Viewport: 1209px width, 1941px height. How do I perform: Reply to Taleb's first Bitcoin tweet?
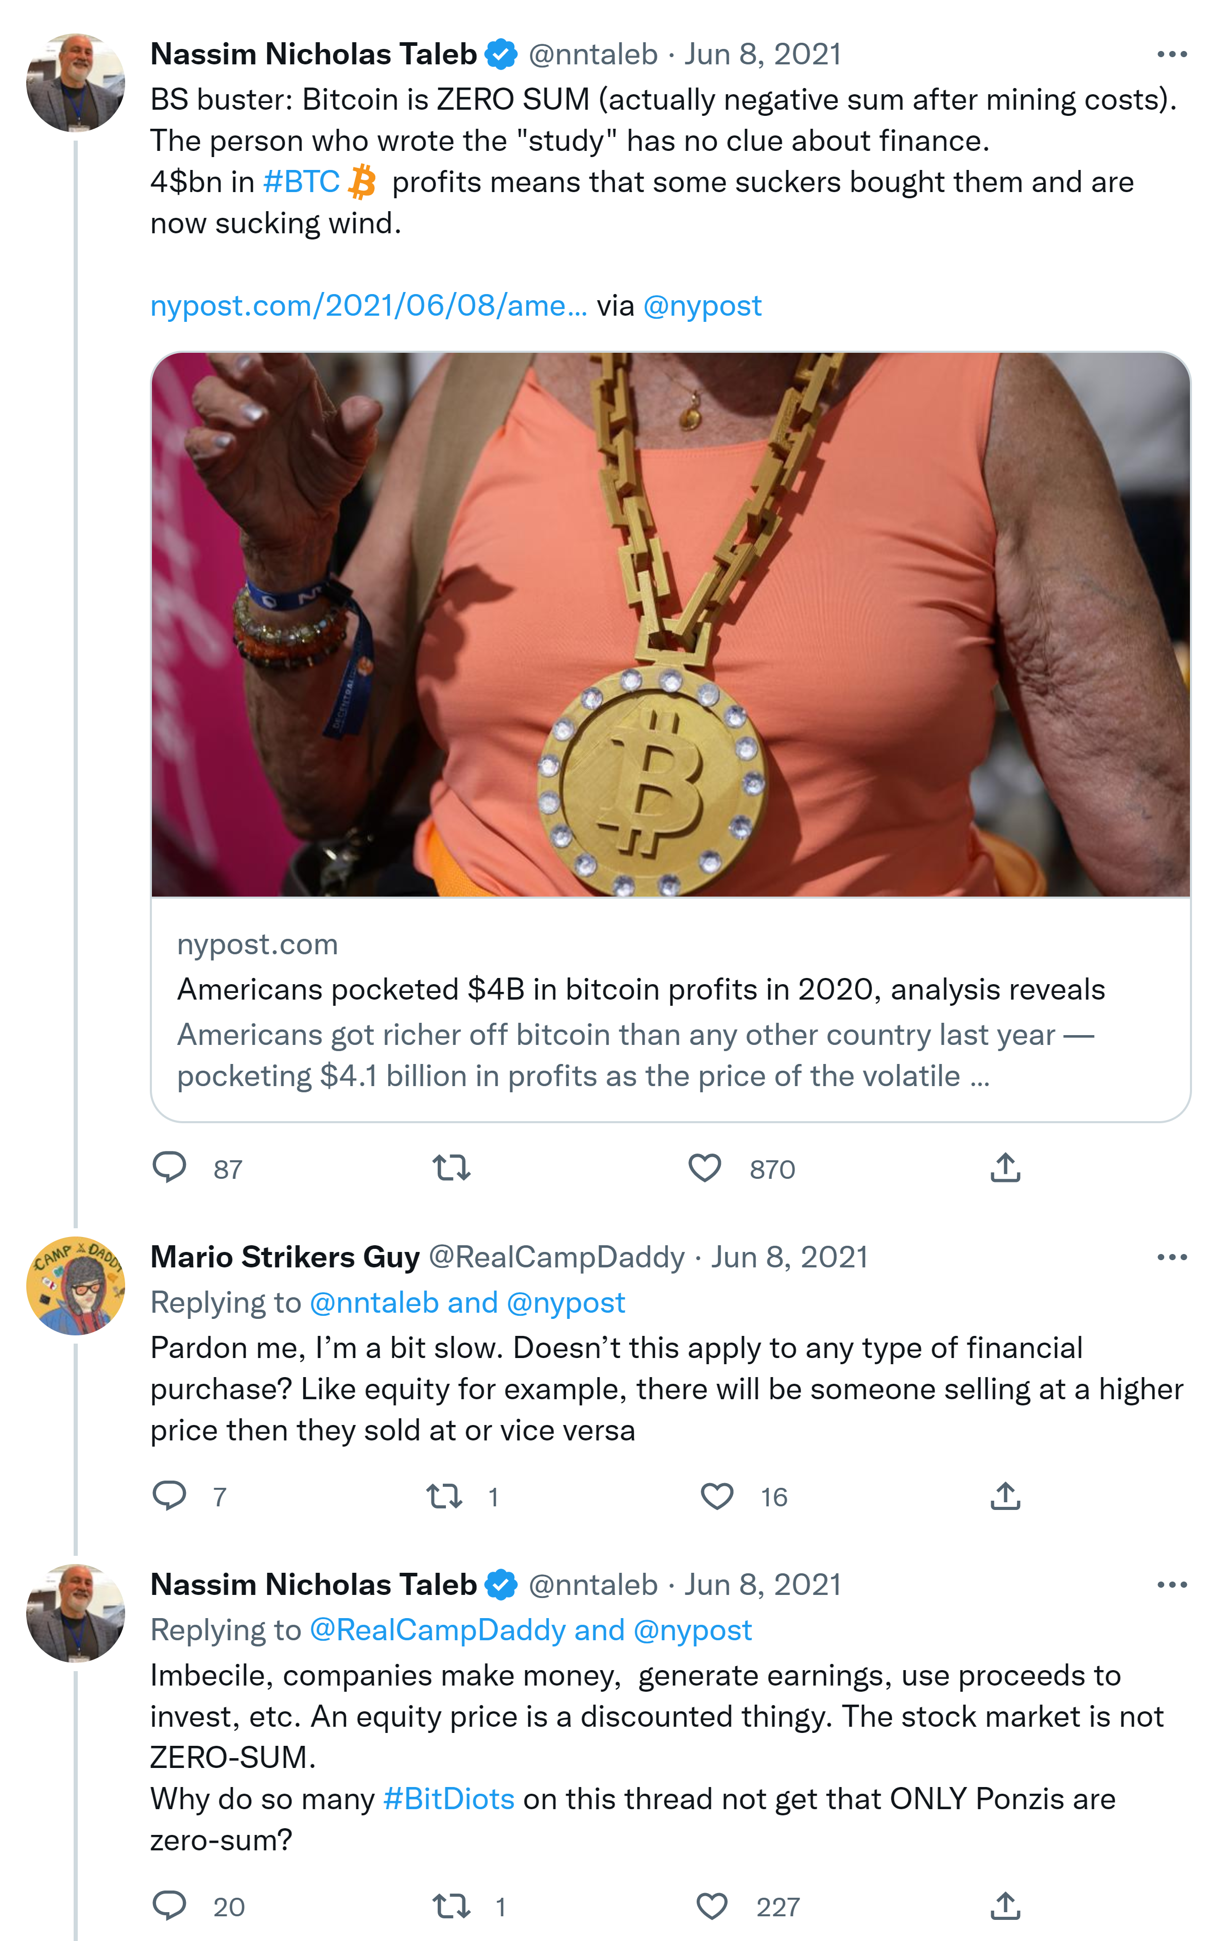(x=169, y=1167)
